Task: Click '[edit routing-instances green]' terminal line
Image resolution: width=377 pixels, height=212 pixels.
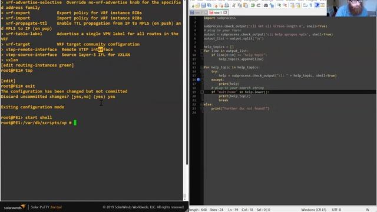Action: tap(38, 65)
